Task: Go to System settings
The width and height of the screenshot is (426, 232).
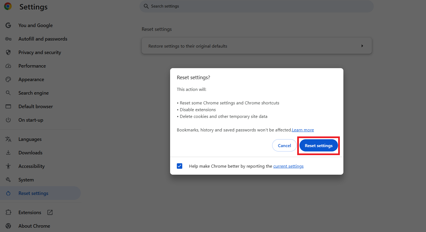Action: [26, 180]
